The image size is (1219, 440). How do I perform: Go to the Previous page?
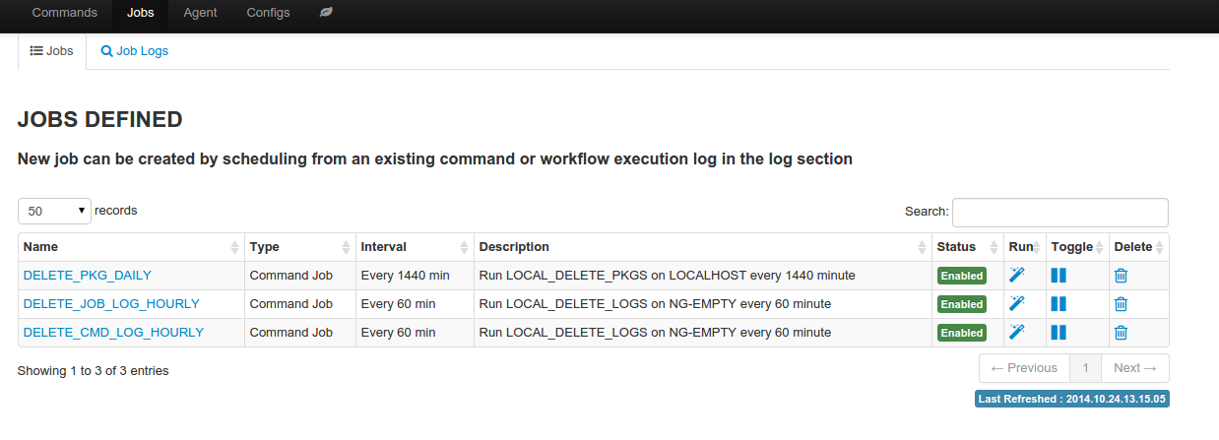[1024, 368]
